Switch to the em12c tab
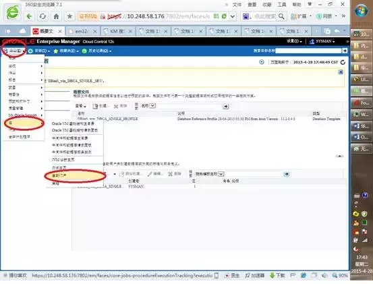The height and width of the screenshot is (284, 373). (x=82, y=31)
